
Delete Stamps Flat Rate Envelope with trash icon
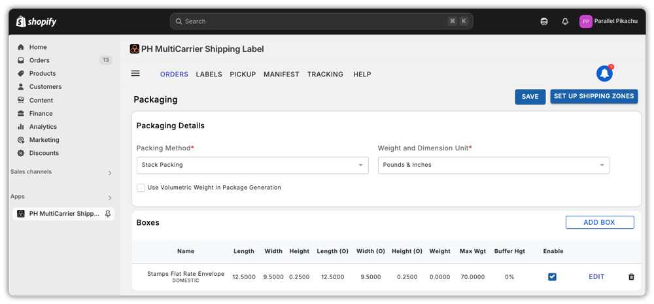point(632,277)
